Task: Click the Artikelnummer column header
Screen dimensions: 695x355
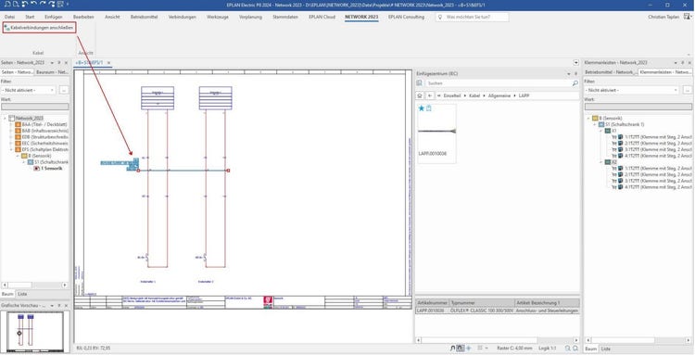Action: (x=432, y=303)
